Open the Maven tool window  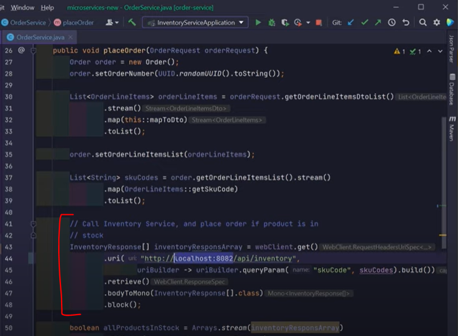pos(452,129)
